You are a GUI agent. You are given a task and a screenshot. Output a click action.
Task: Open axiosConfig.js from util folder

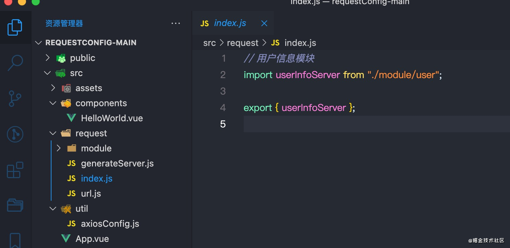[110, 224]
